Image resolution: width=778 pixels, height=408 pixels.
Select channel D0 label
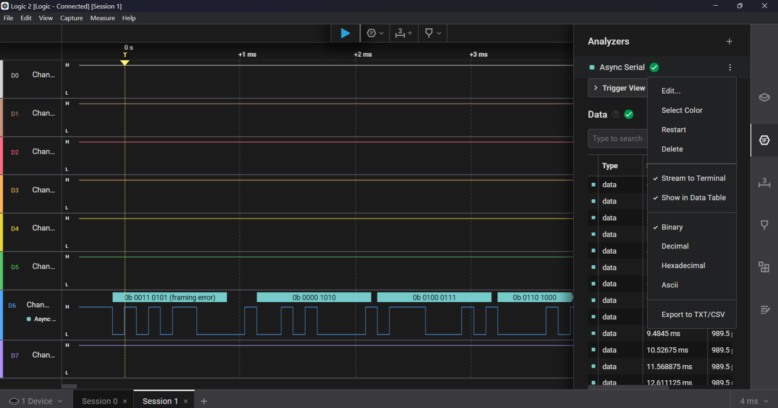[x=15, y=75]
